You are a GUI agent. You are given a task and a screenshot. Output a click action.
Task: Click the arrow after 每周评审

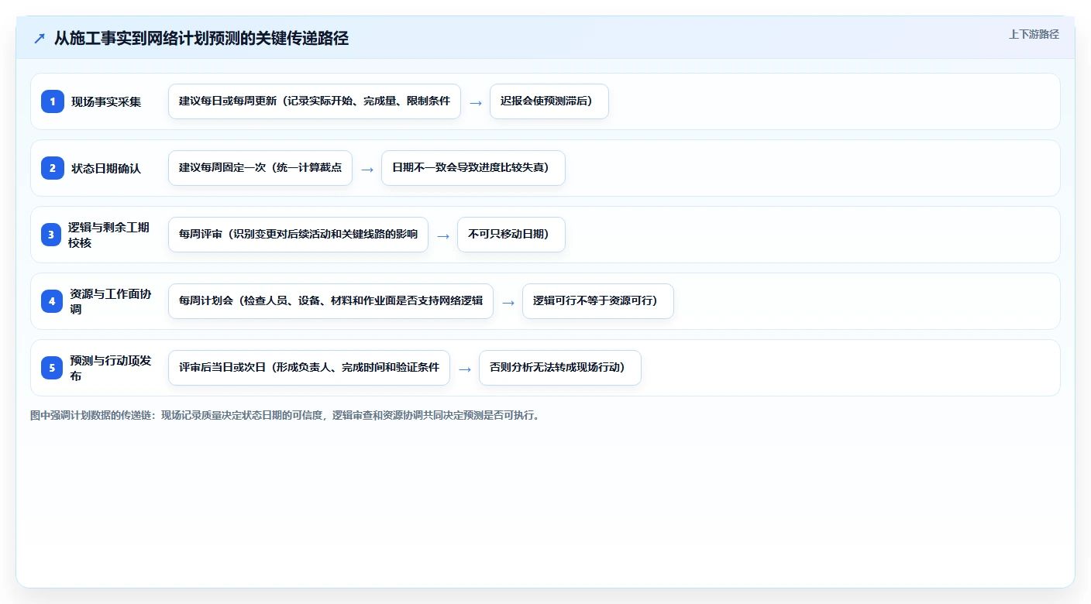[443, 235]
